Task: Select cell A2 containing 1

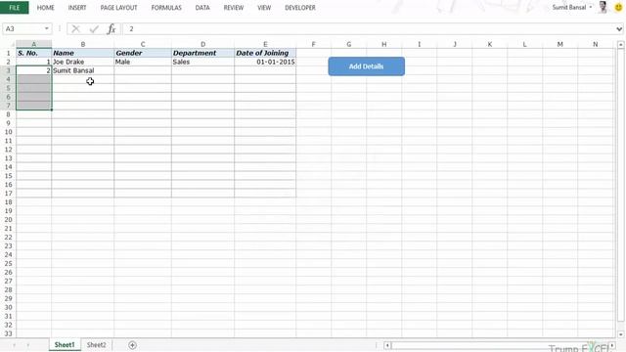Action: tap(33, 62)
